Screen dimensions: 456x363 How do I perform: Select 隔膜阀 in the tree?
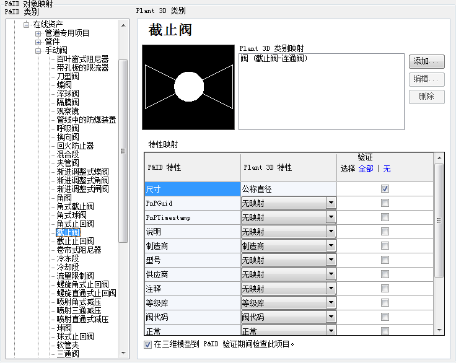click(x=68, y=102)
